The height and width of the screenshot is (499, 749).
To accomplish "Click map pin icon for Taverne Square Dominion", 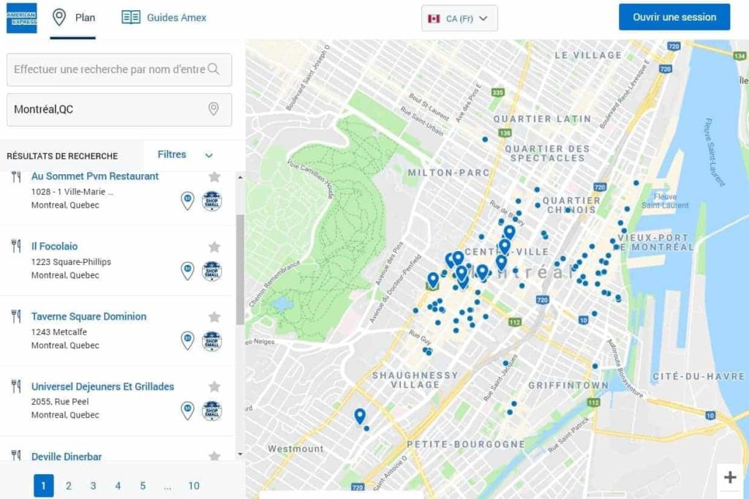I will click(187, 341).
